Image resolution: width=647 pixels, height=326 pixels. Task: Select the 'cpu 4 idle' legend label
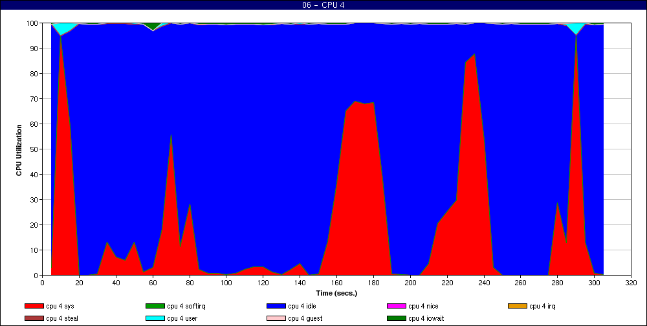[x=302, y=306]
